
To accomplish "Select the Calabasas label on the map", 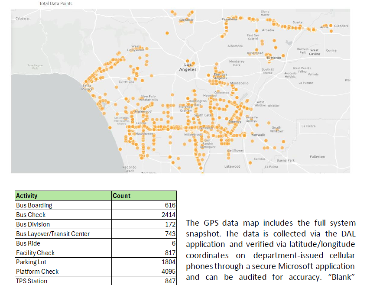I will point(23,19).
